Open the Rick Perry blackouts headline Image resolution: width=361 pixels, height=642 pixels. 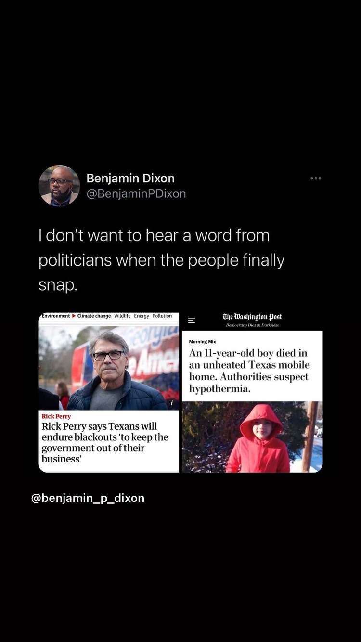[x=105, y=443]
